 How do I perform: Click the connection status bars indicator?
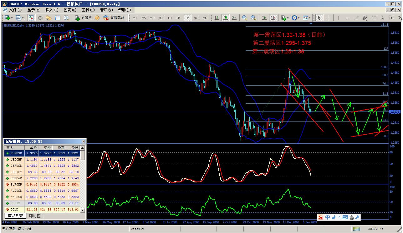point(356,229)
